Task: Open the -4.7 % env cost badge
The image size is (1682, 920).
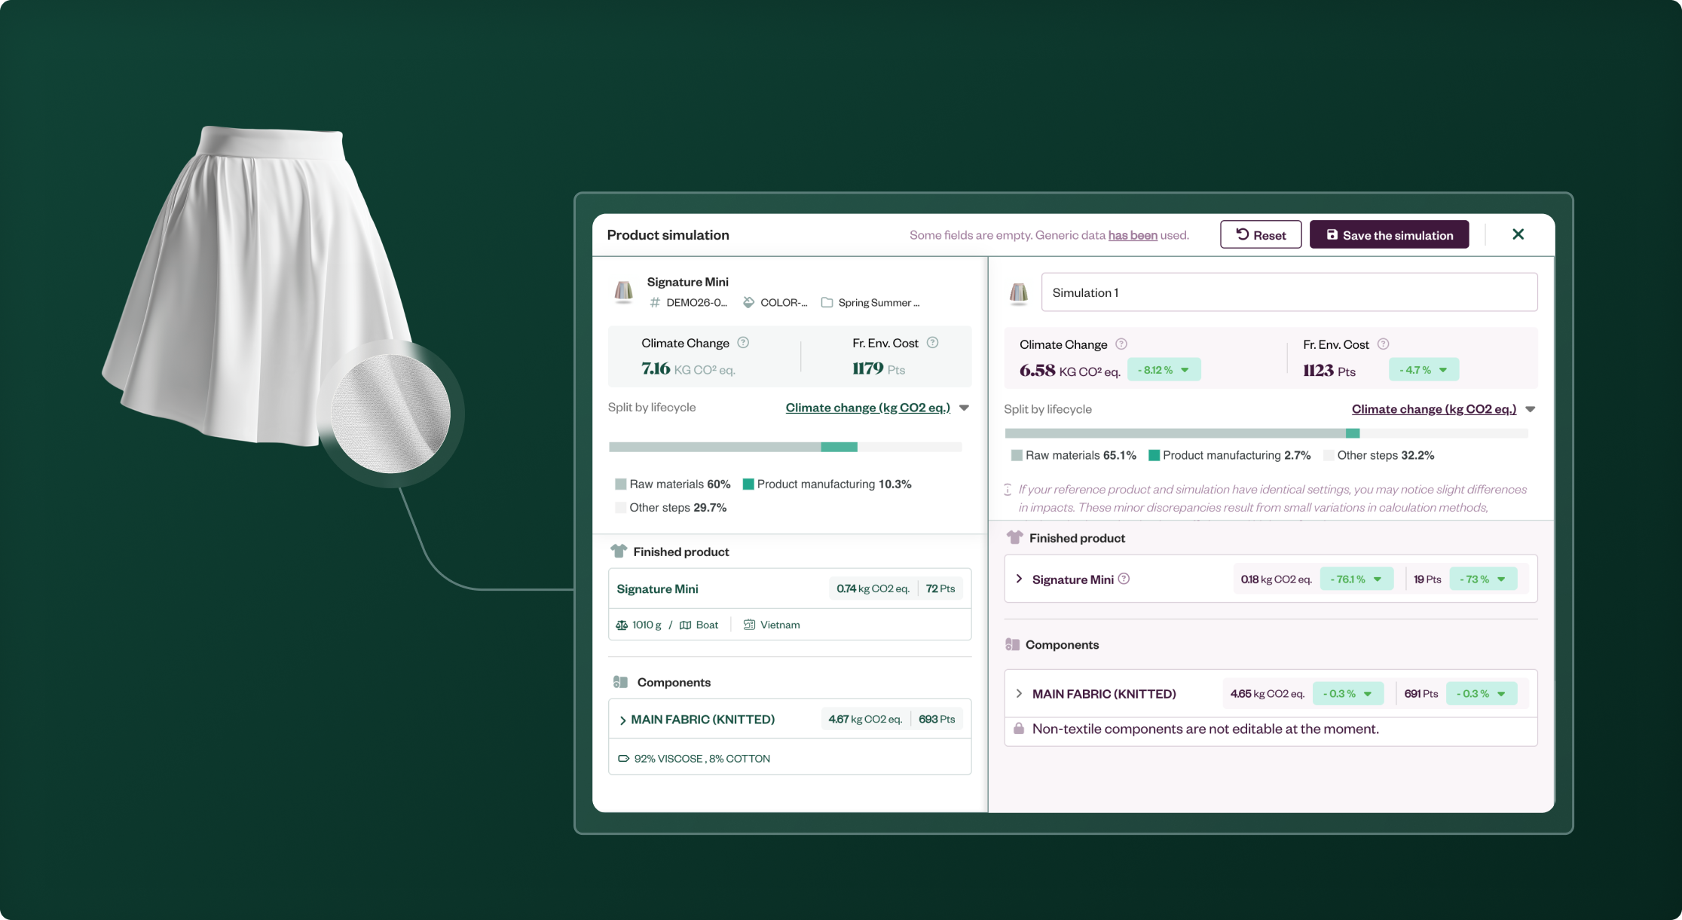Action: [x=1423, y=370]
